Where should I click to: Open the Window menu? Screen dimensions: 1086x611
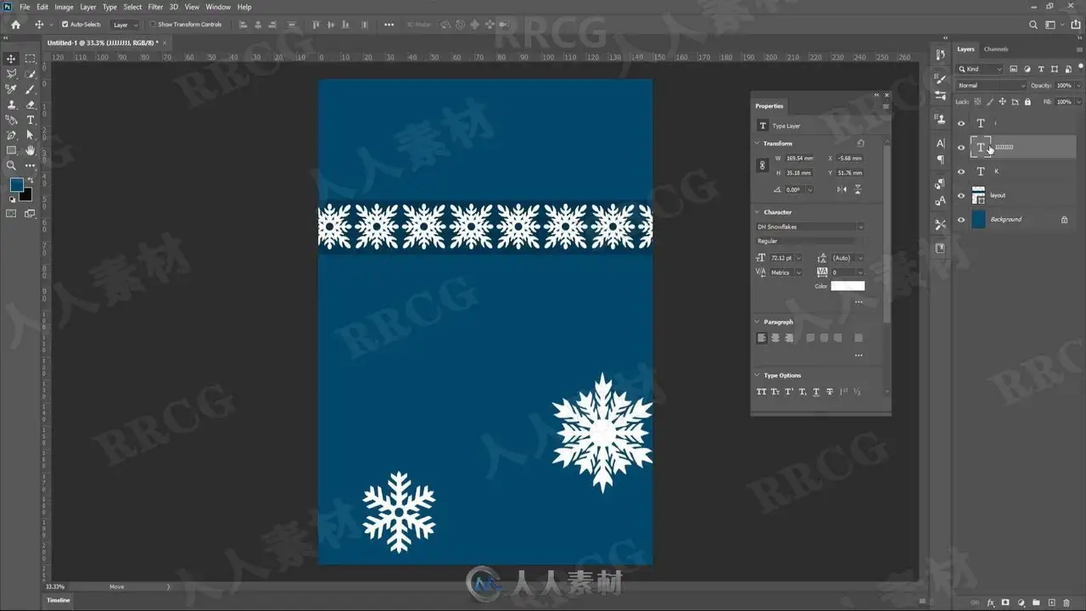coord(218,7)
